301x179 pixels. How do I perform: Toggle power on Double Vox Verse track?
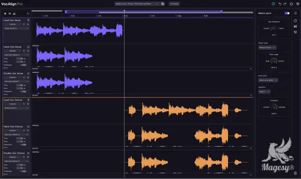point(28,73)
